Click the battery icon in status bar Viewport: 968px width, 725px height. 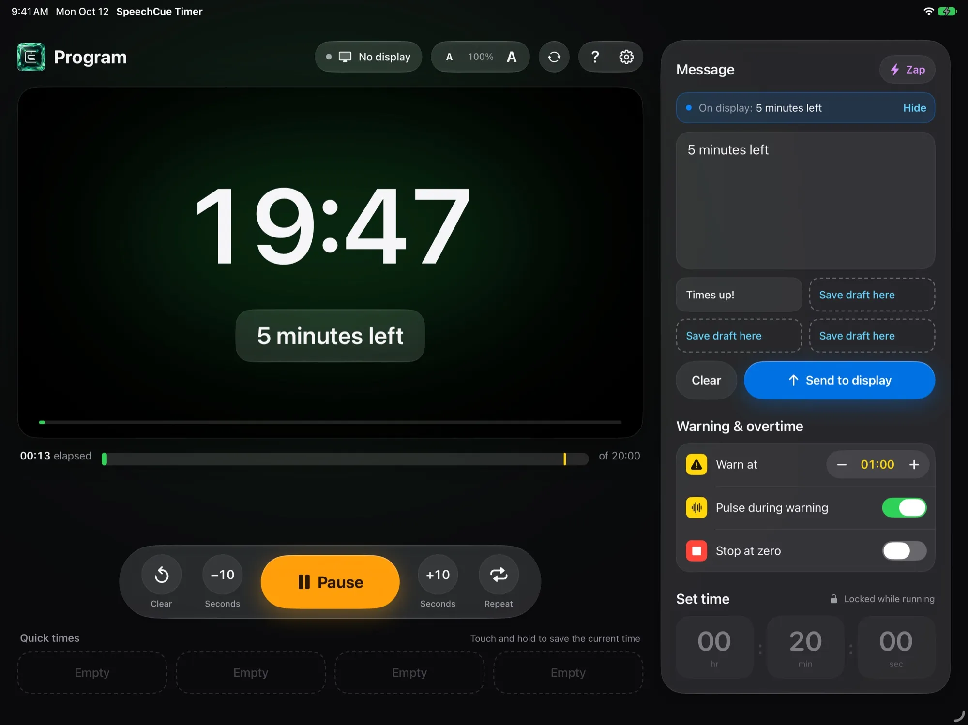tap(947, 11)
